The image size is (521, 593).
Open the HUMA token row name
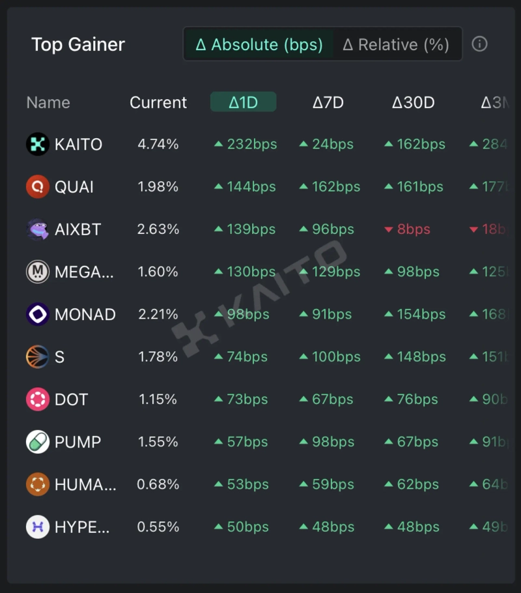coord(85,484)
